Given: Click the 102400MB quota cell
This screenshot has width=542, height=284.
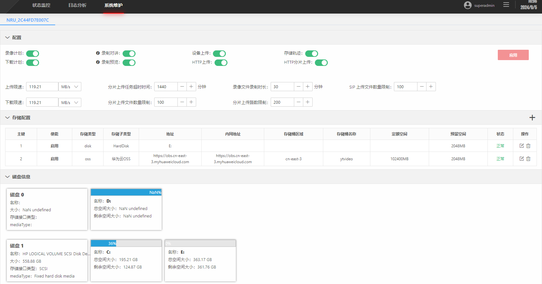Looking at the screenshot, I should pos(399,159).
